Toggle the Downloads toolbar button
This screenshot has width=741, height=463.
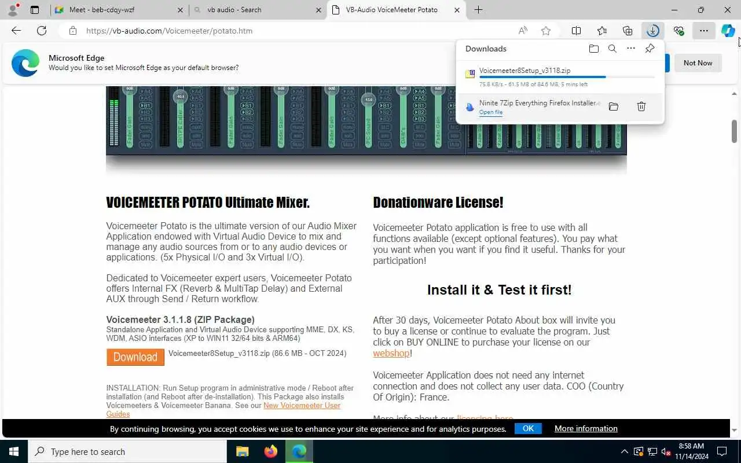pyautogui.click(x=653, y=31)
